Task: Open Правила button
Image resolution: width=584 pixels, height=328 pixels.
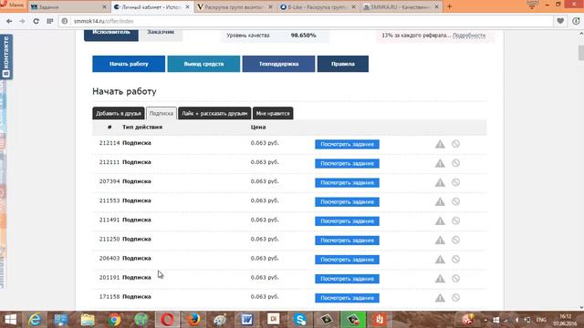Action: pos(343,64)
